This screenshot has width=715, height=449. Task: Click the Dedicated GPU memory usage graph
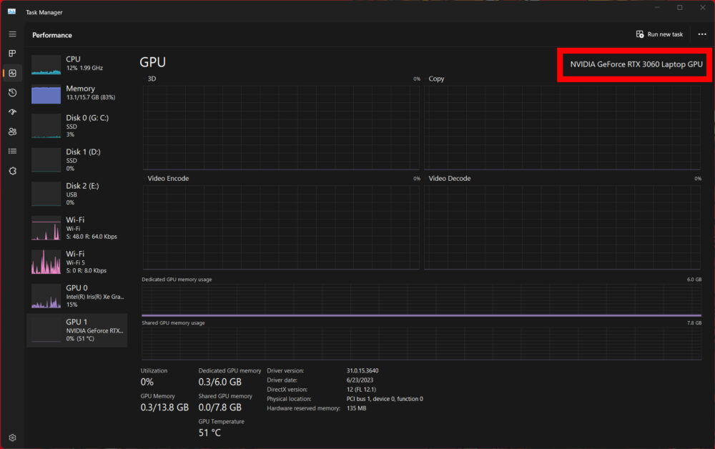422,300
